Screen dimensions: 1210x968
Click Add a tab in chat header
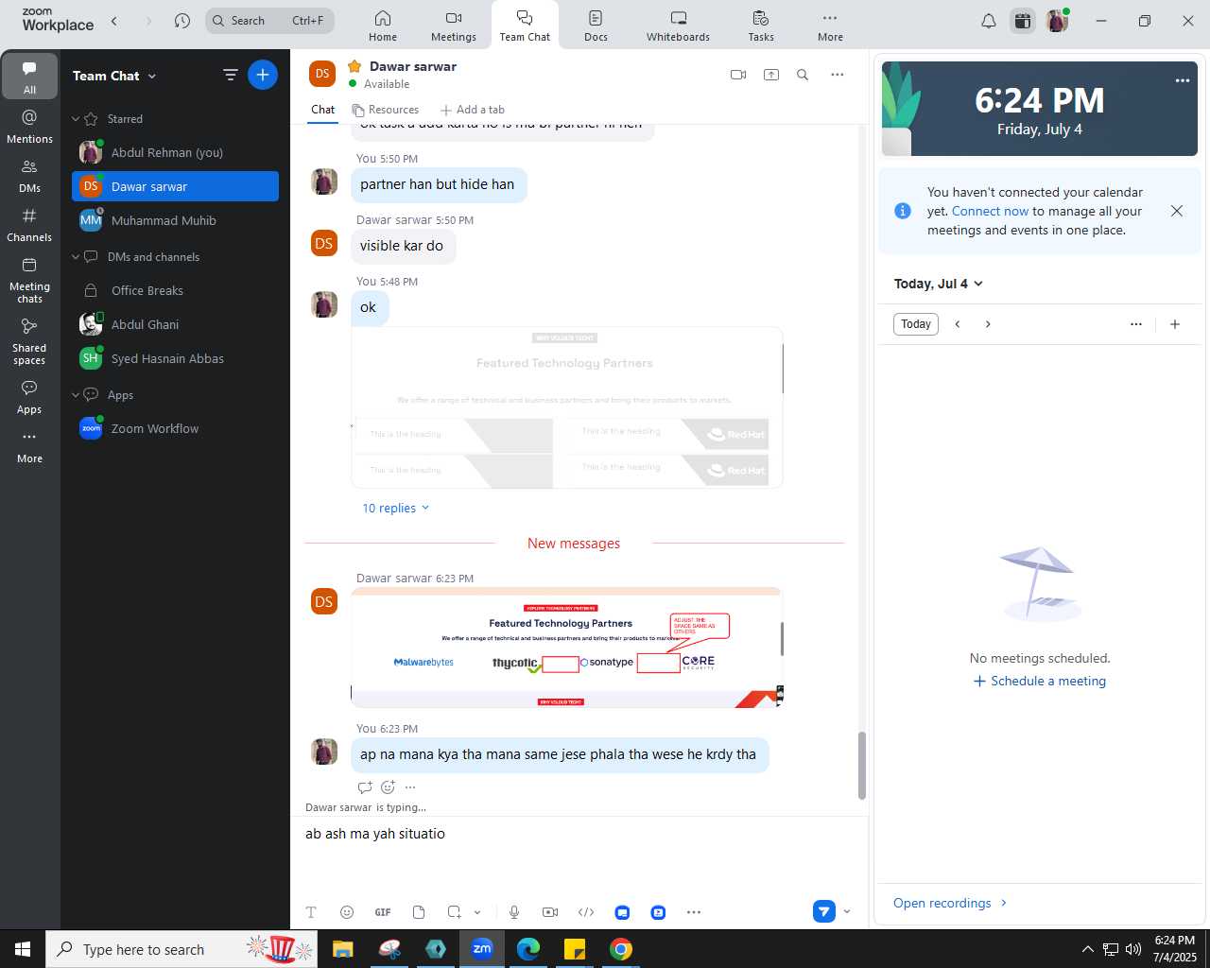point(473,110)
